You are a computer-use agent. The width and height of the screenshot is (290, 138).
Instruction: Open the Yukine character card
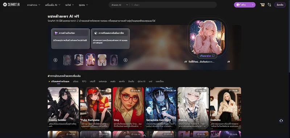point(193,108)
